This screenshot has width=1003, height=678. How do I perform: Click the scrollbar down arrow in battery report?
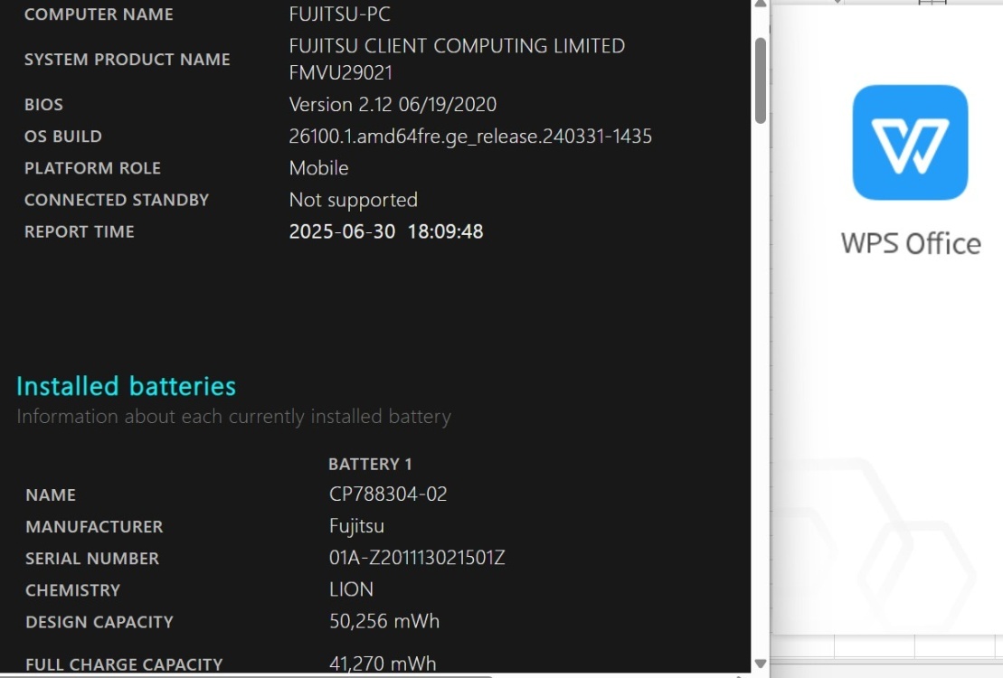point(761,664)
